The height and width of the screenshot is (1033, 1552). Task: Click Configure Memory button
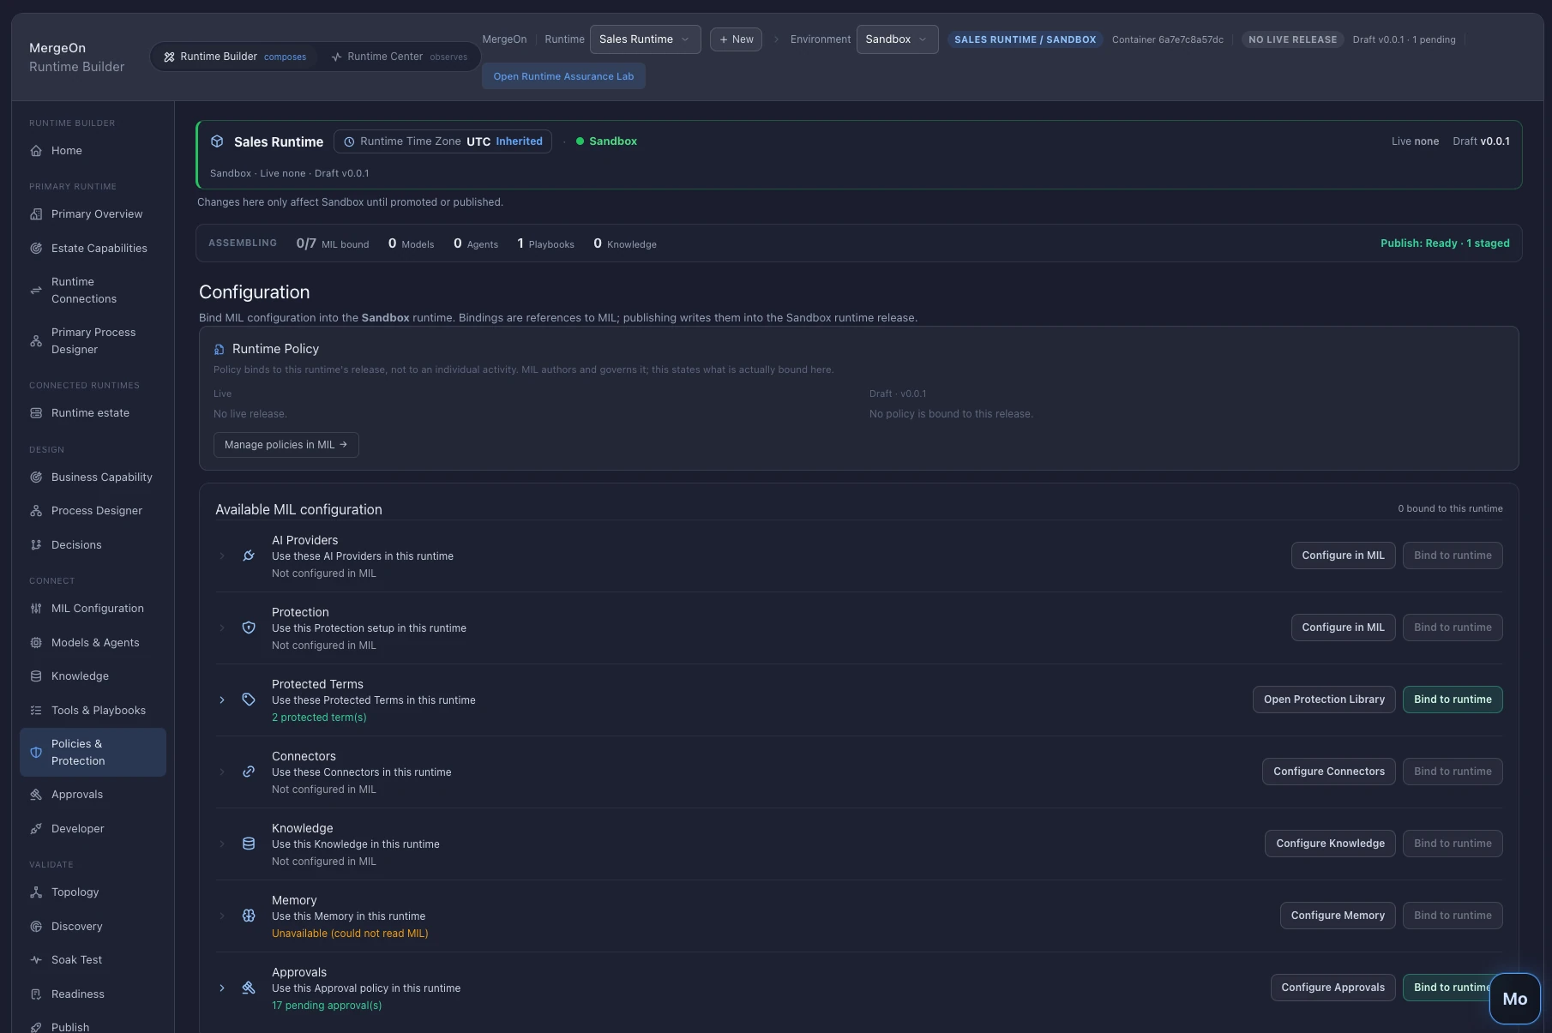coord(1338,916)
